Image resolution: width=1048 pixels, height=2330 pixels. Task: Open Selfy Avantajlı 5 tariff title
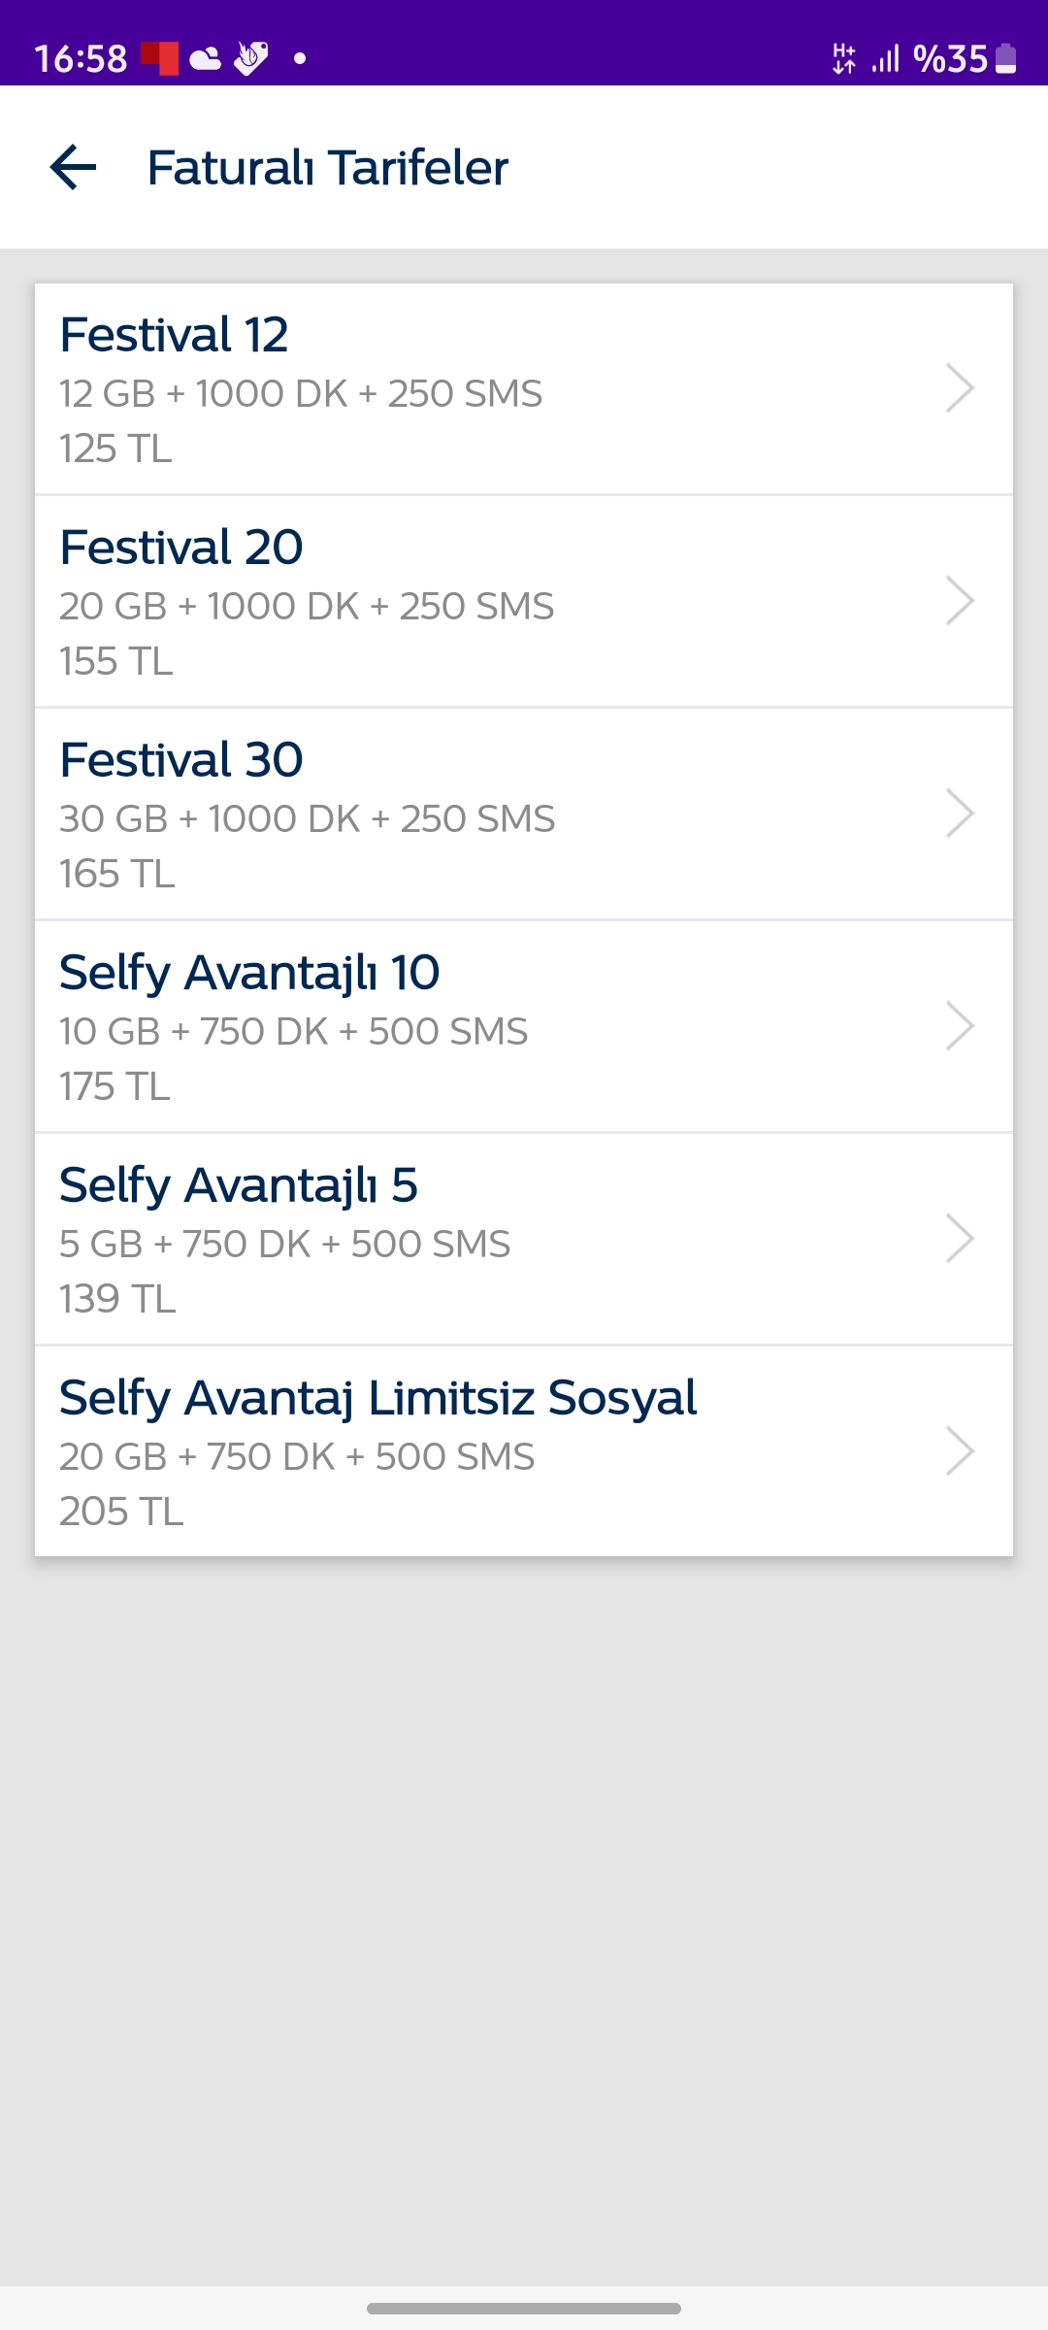[239, 1185]
